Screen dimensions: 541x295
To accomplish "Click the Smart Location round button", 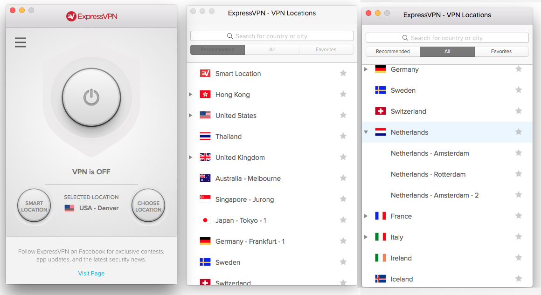I will tap(34, 206).
